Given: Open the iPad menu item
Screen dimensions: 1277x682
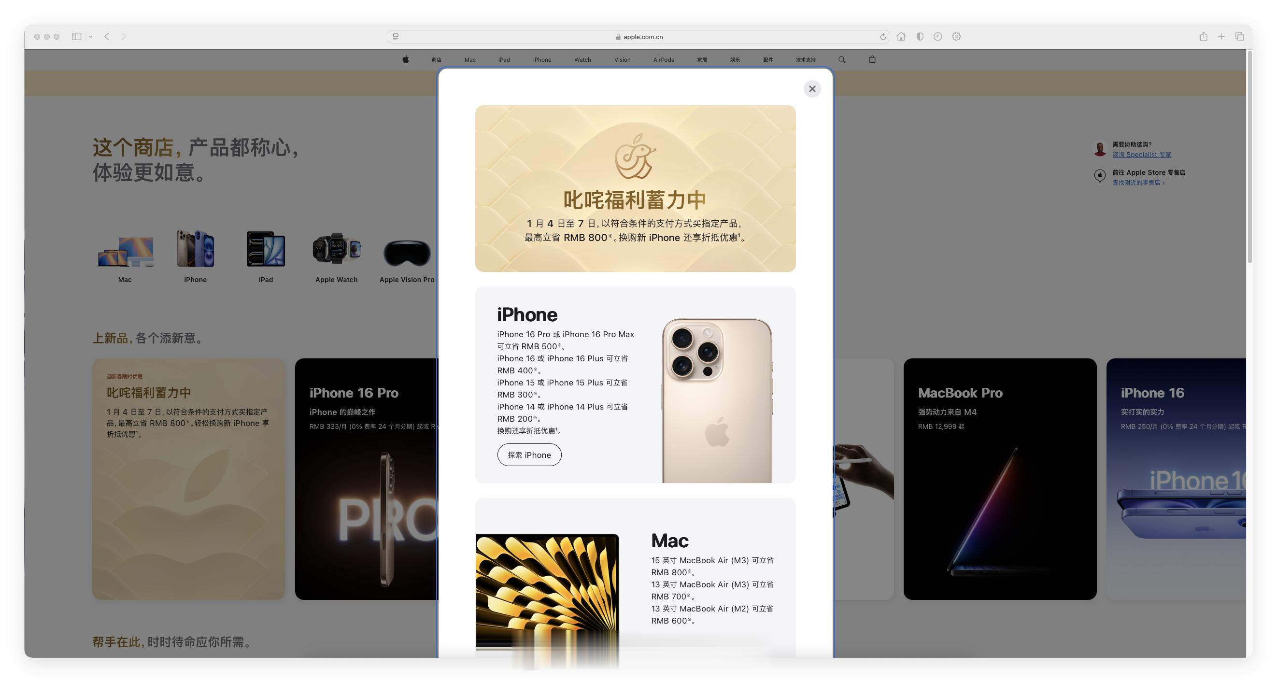Looking at the screenshot, I should 504,59.
